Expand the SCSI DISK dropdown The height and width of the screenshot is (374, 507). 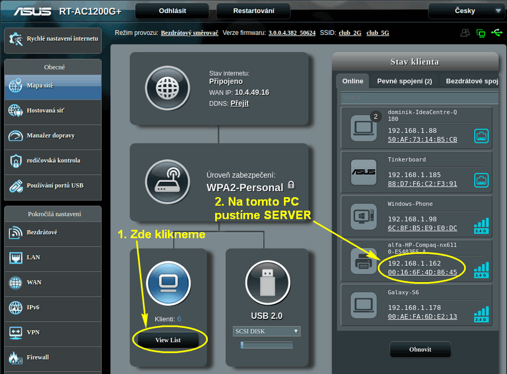[266, 331]
